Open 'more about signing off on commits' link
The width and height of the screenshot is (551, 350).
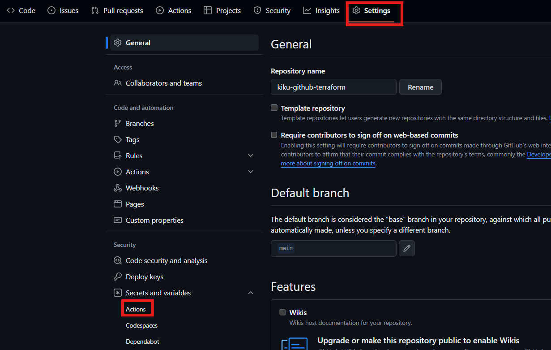tap(328, 163)
